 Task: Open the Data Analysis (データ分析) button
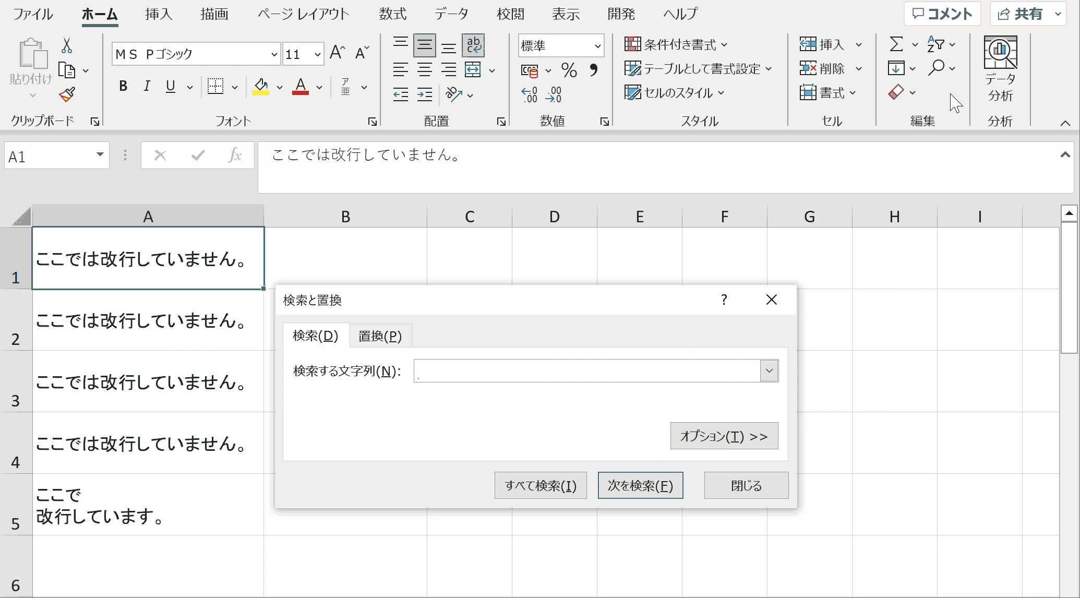click(1000, 69)
